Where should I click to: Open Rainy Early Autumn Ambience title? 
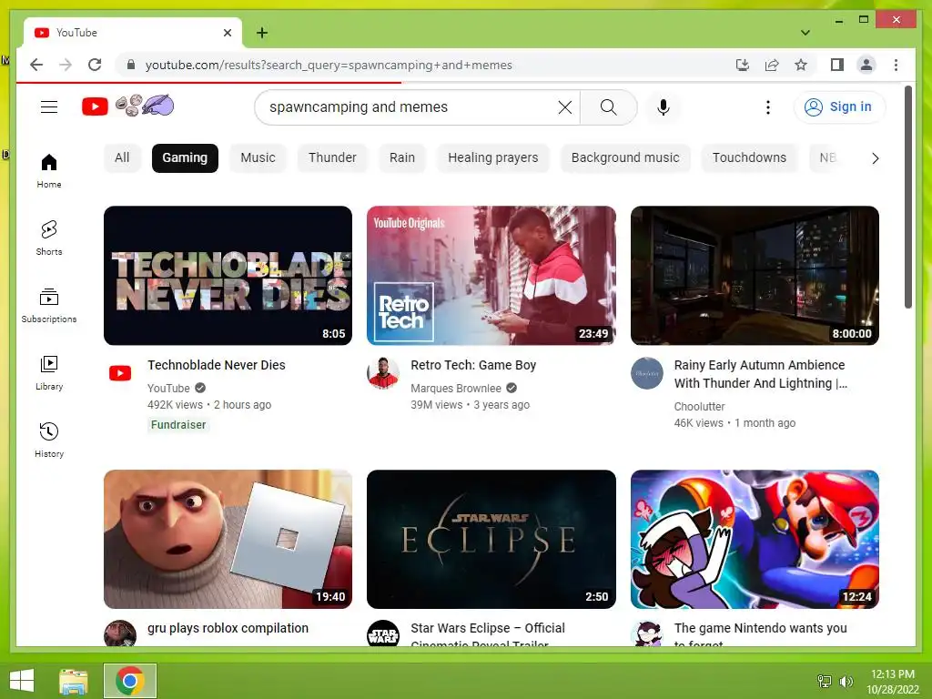[760, 374]
